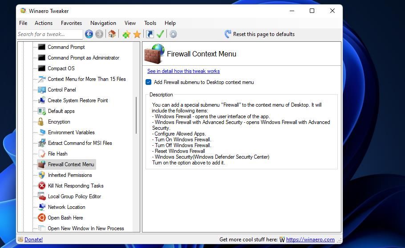This screenshot has height=248, width=405.
Task: Select Kill Not Responding Tasks in tree
Action: [x=75, y=186]
